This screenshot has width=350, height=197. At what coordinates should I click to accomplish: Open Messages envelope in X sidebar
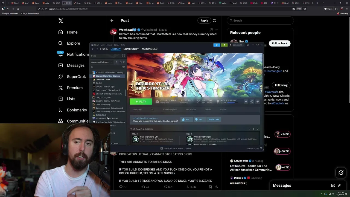tap(61, 65)
